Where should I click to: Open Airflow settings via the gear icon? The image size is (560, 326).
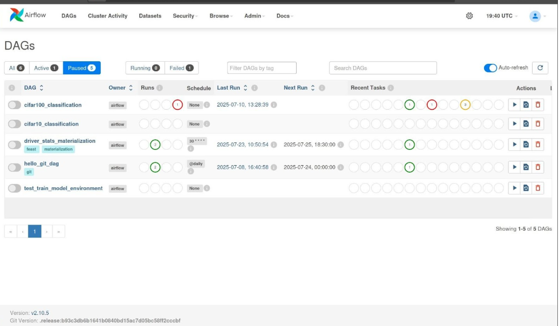[x=469, y=16]
